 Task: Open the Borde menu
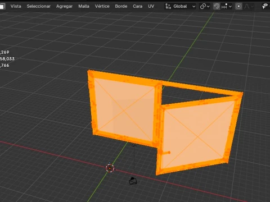pyautogui.click(x=121, y=6)
